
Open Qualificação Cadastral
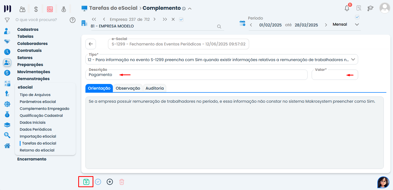tap(41, 116)
